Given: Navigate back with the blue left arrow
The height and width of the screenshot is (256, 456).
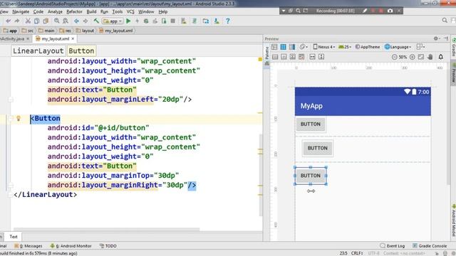Looking at the screenshot, I should [76, 21].
